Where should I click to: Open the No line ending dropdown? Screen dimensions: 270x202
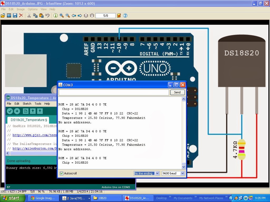point(146,173)
